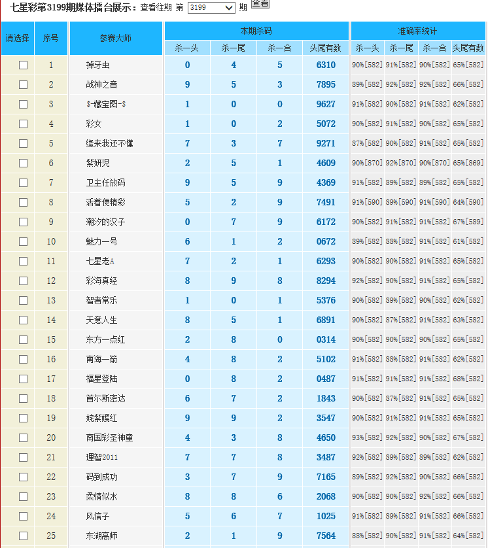Image resolution: width=488 pixels, height=548 pixels.
Task: Tick the checkbox for 彩海真经
Action: pos(24,281)
